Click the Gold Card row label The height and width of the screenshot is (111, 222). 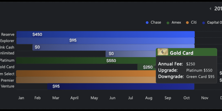pyautogui.click(x=7, y=67)
